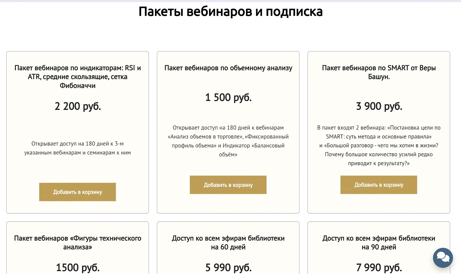Click the 1500 руб. technical analysis figures price
The height and width of the screenshot is (275, 461).
[78, 268]
